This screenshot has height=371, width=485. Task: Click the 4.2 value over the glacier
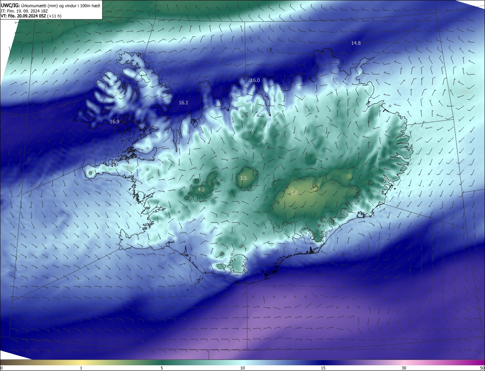201,189
